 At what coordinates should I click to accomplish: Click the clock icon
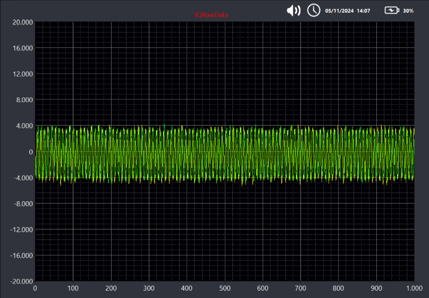[x=314, y=11]
